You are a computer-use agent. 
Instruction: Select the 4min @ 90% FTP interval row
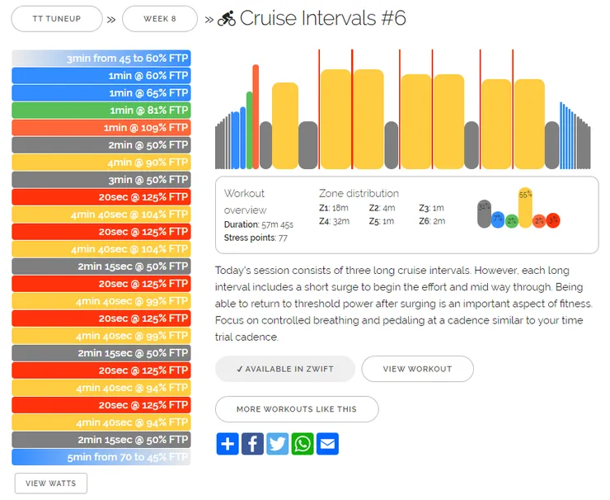pyautogui.click(x=101, y=163)
